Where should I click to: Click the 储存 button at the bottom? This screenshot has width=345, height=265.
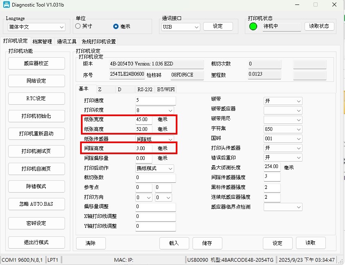(207, 243)
